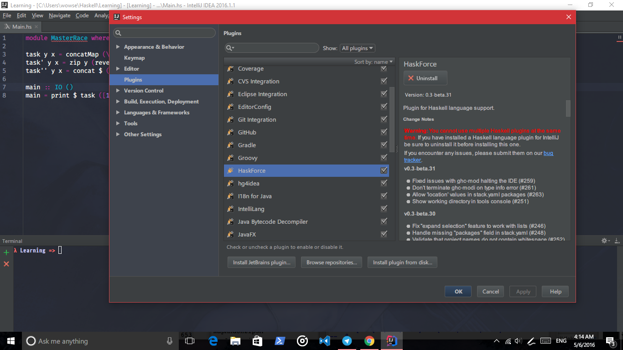Click the Groovy plugin icon
The width and height of the screenshot is (623, 350).
230,158
